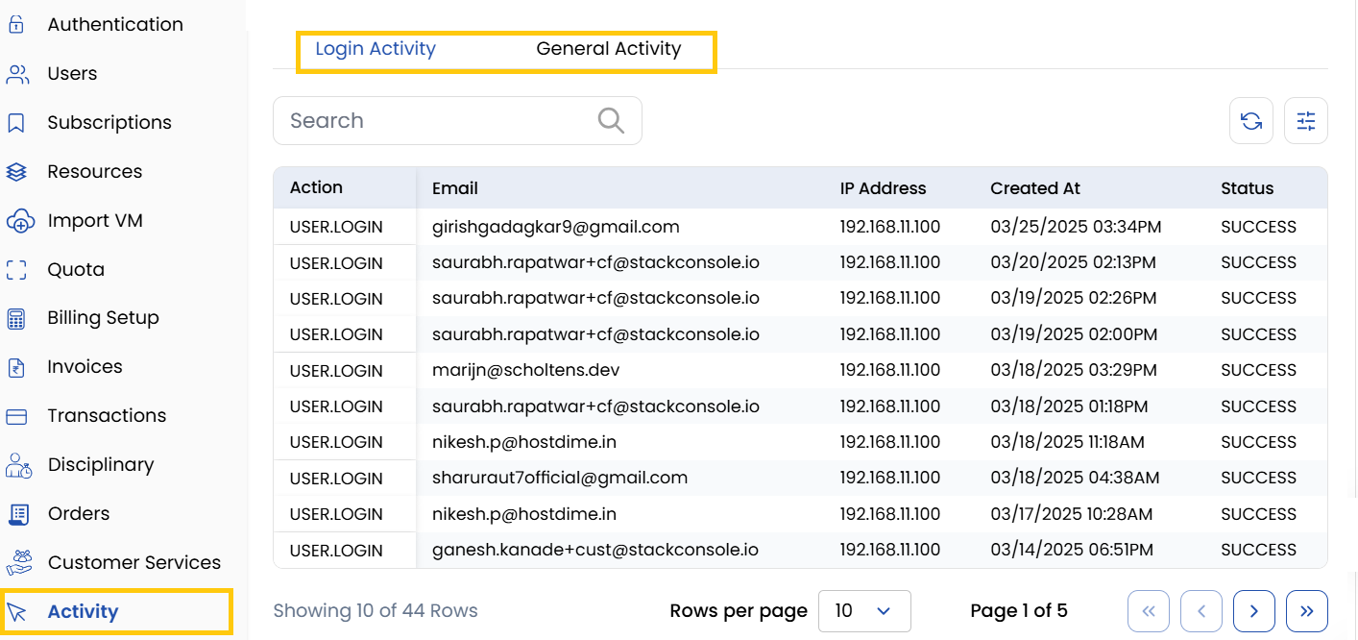Go to the next page of results
This screenshot has height=640, width=1358.
click(1253, 611)
